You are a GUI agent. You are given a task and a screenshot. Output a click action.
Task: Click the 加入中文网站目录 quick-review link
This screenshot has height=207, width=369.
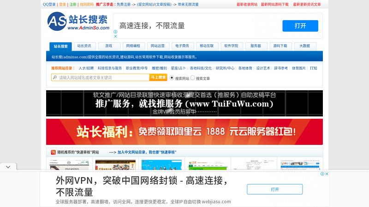147,152
